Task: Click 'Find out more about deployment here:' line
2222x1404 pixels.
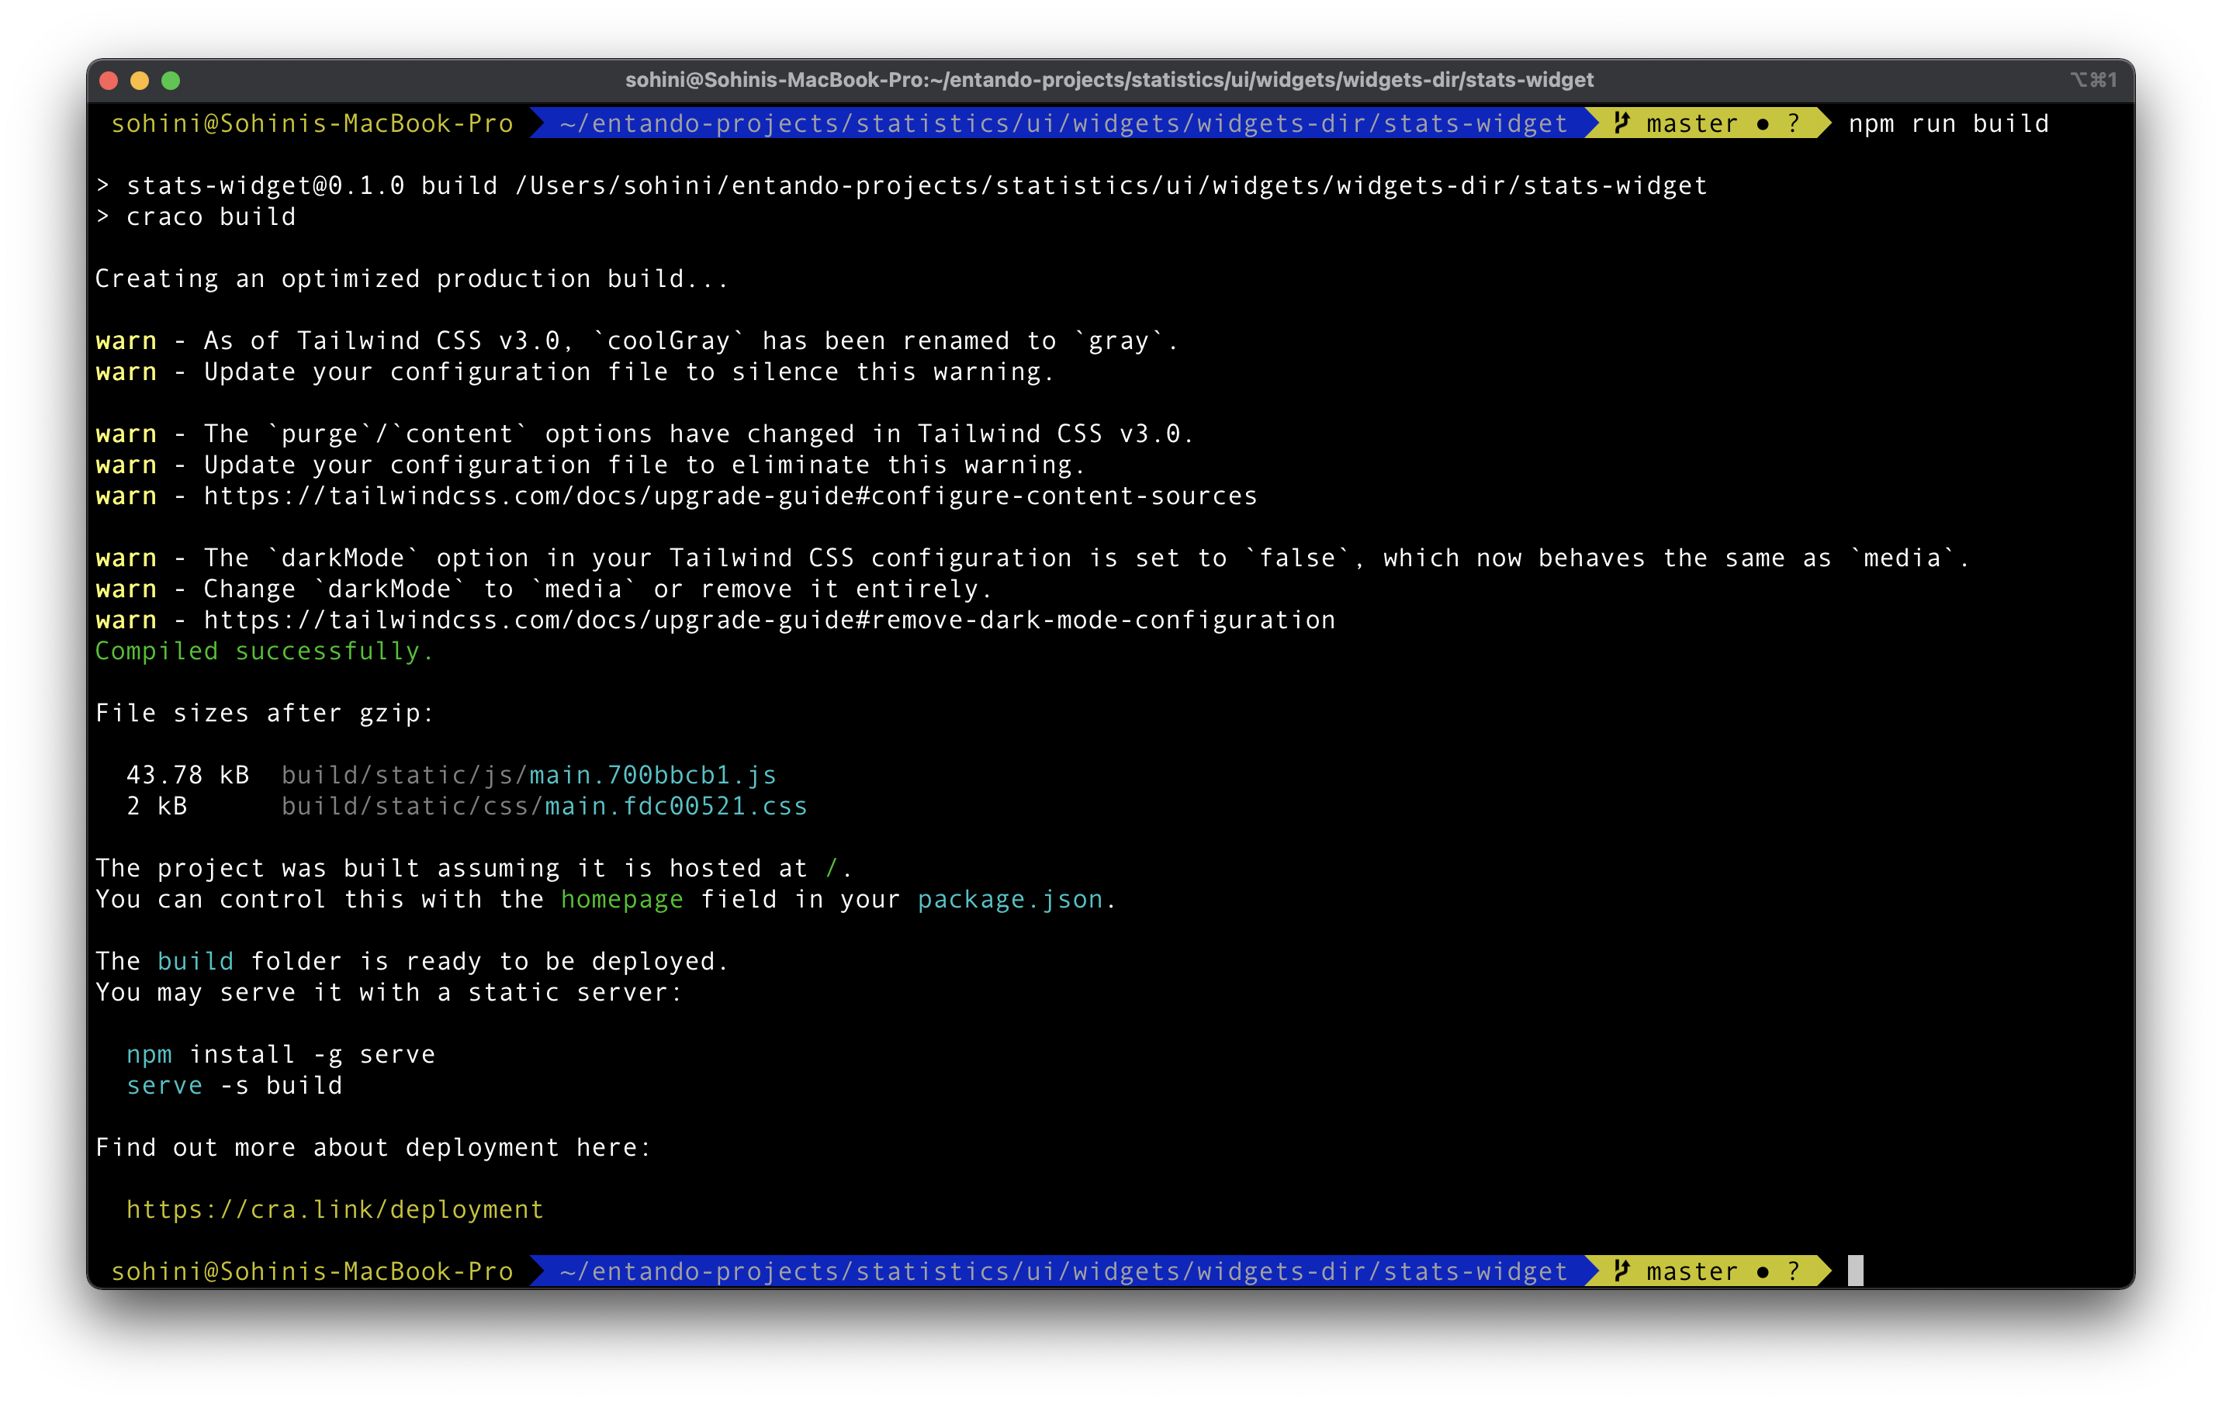Action: coord(373,1147)
